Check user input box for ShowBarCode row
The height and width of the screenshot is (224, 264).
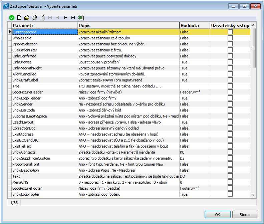230,110
